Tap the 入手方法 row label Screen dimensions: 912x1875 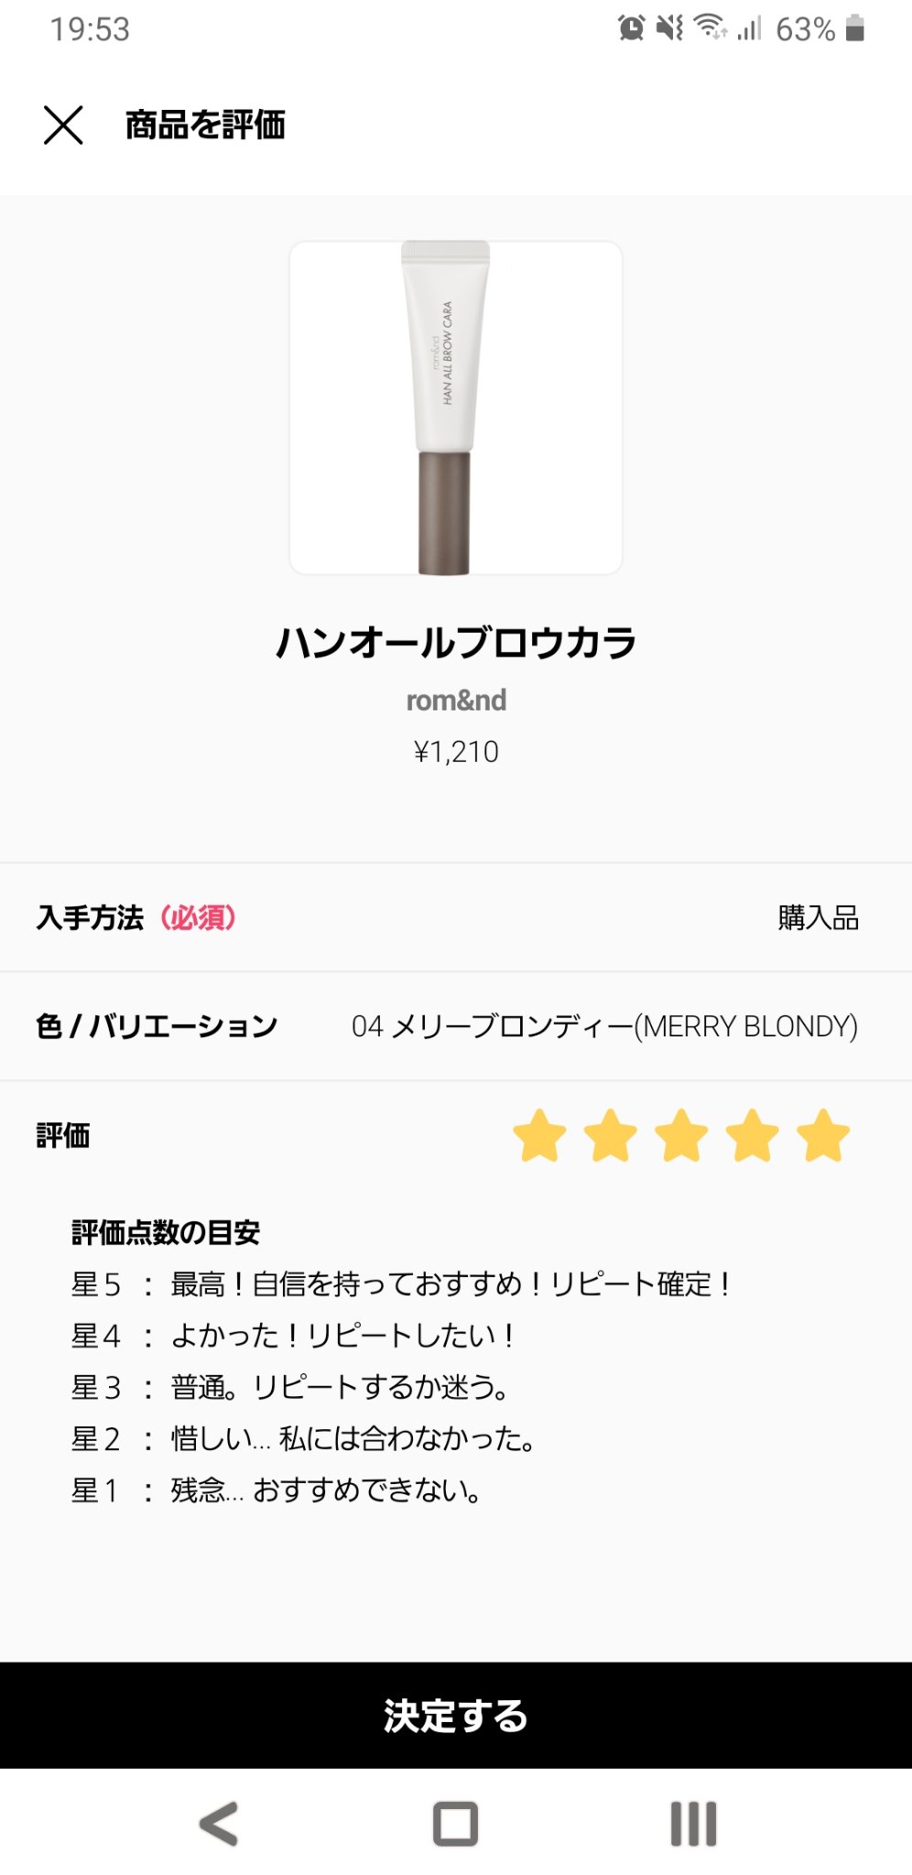point(91,917)
